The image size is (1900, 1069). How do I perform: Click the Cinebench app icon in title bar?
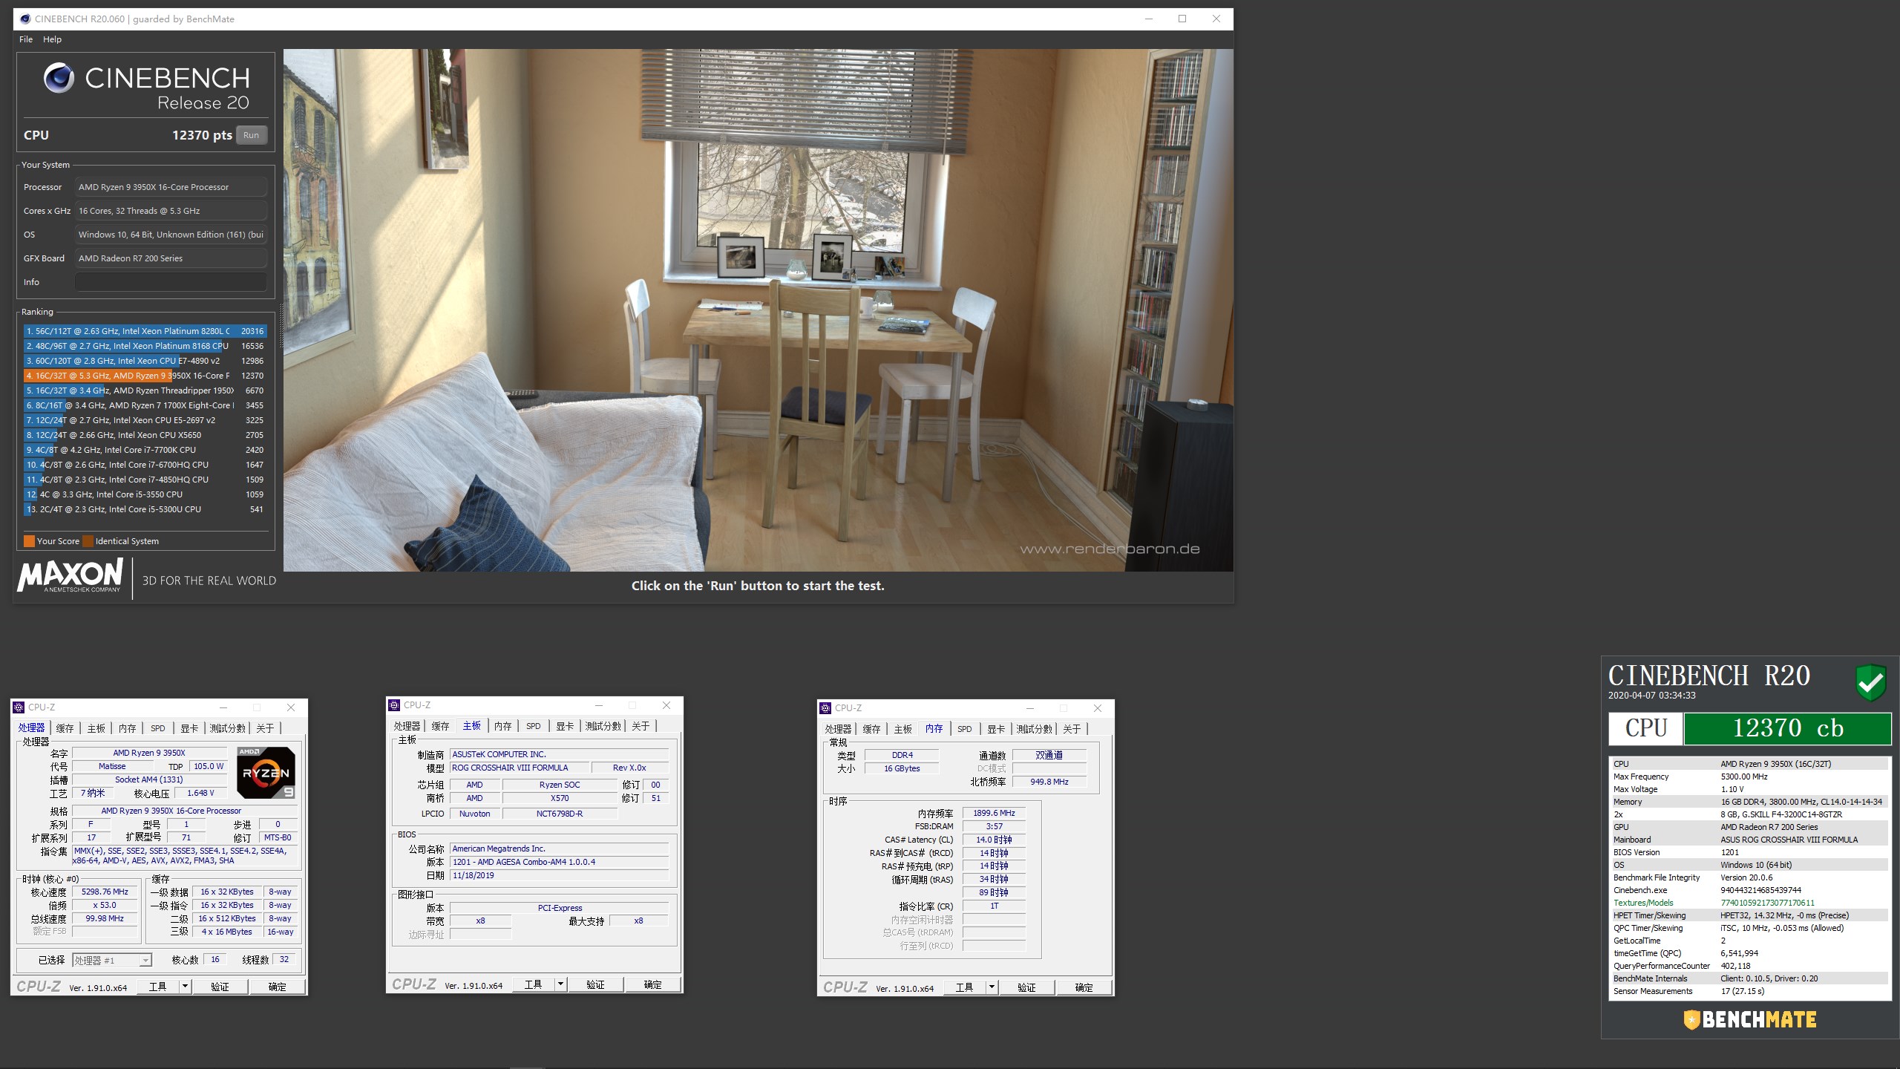[25, 19]
